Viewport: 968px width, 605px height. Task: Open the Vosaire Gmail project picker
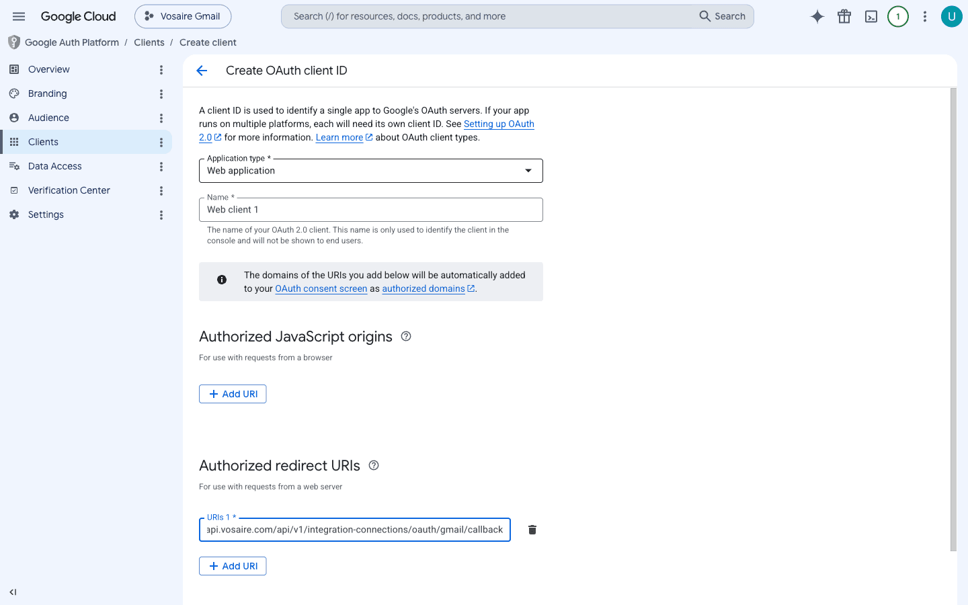pyautogui.click(x=183, y=16)
